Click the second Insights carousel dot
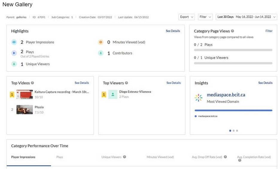 (234, 131)
